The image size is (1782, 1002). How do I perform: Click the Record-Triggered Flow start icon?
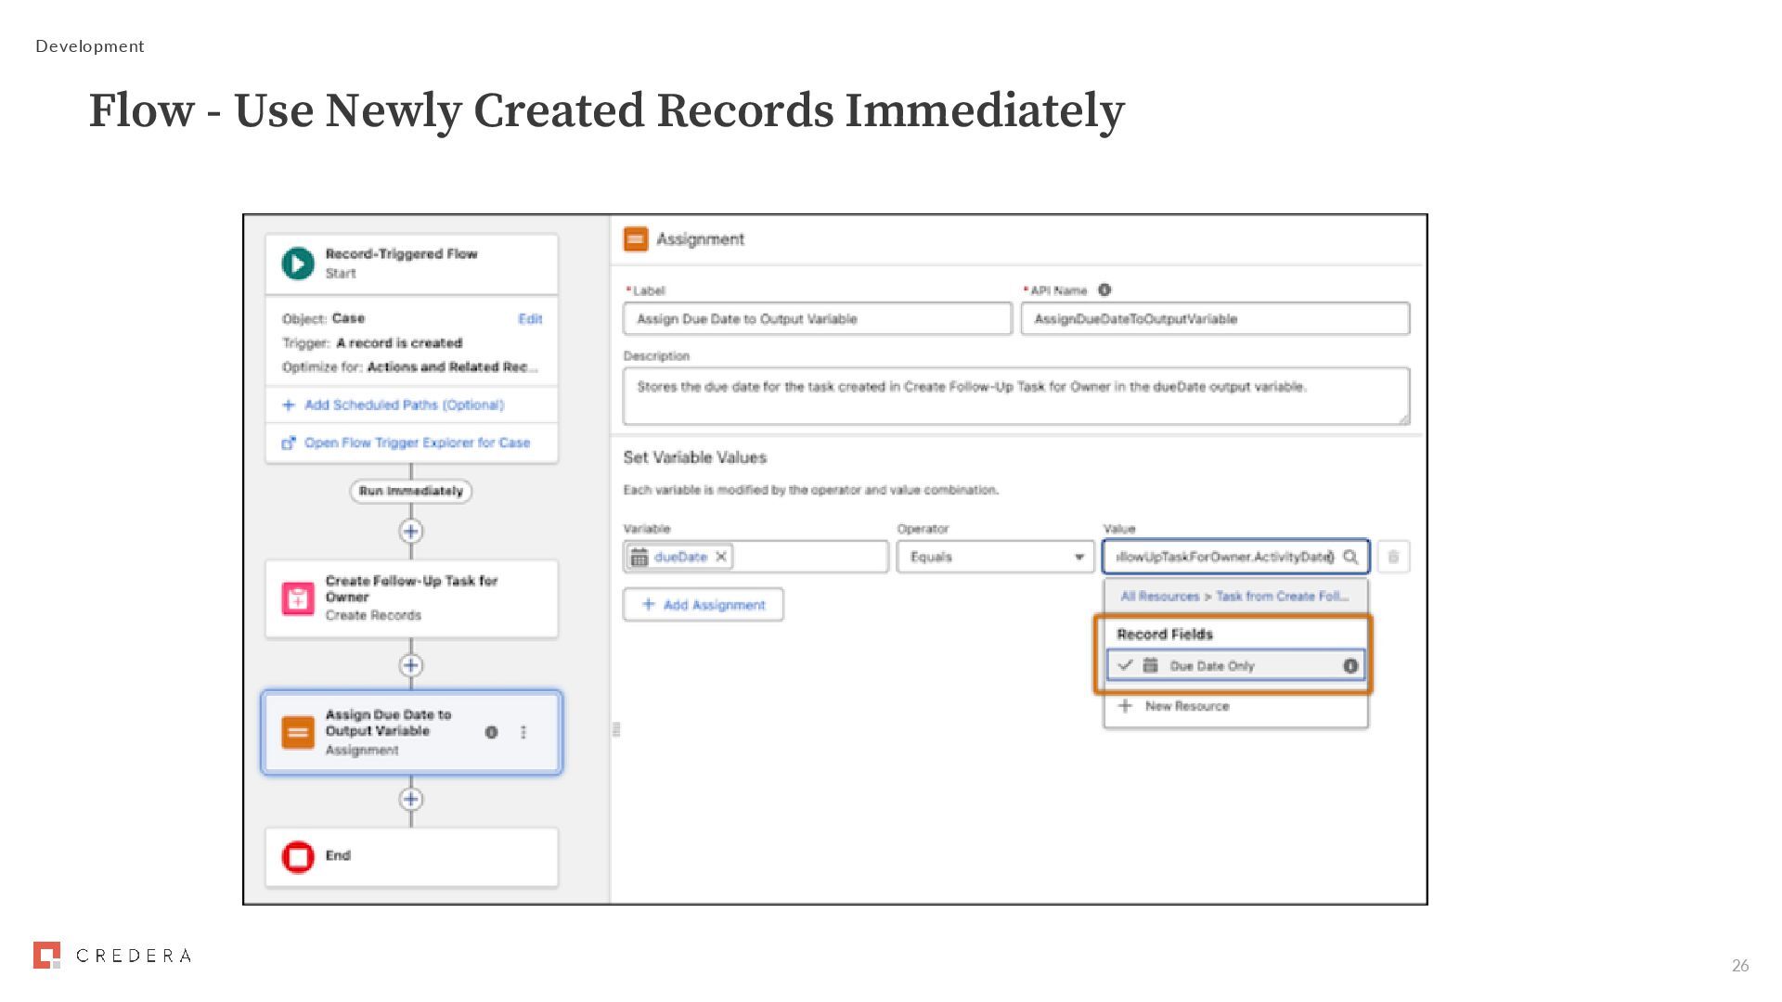click(298, 263)
